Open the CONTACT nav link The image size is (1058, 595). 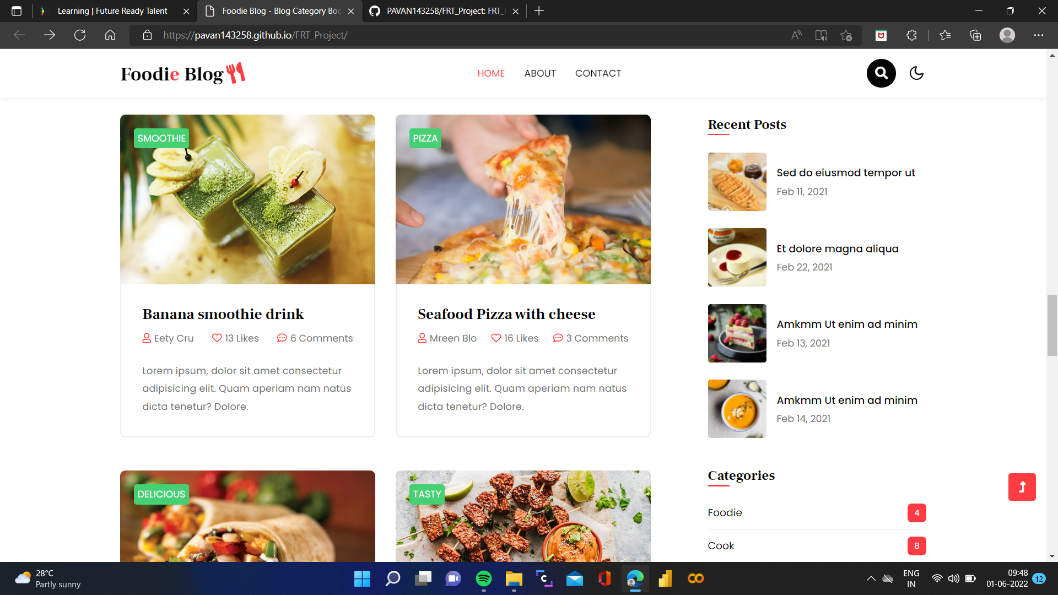pyautogui.click(x=598, y=73)
